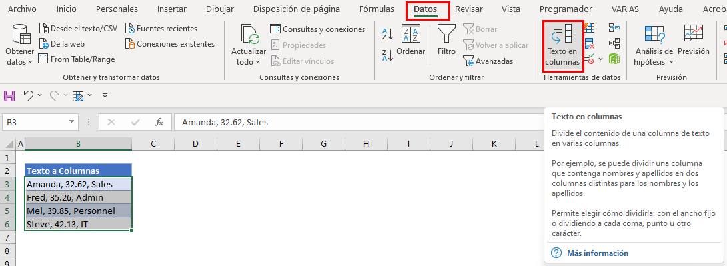Image resolution: width=727 pixels, height=266 pixels.
Task: Switch to the Revisar tab
Action: 468,9
